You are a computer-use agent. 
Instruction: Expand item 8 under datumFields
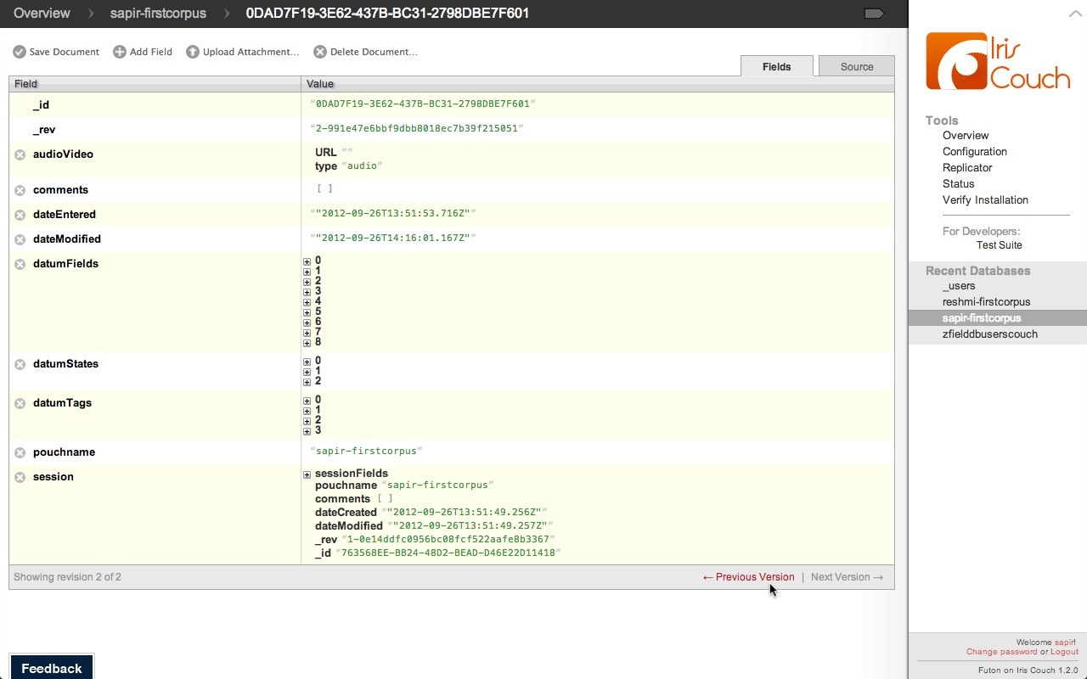point(307,343)
